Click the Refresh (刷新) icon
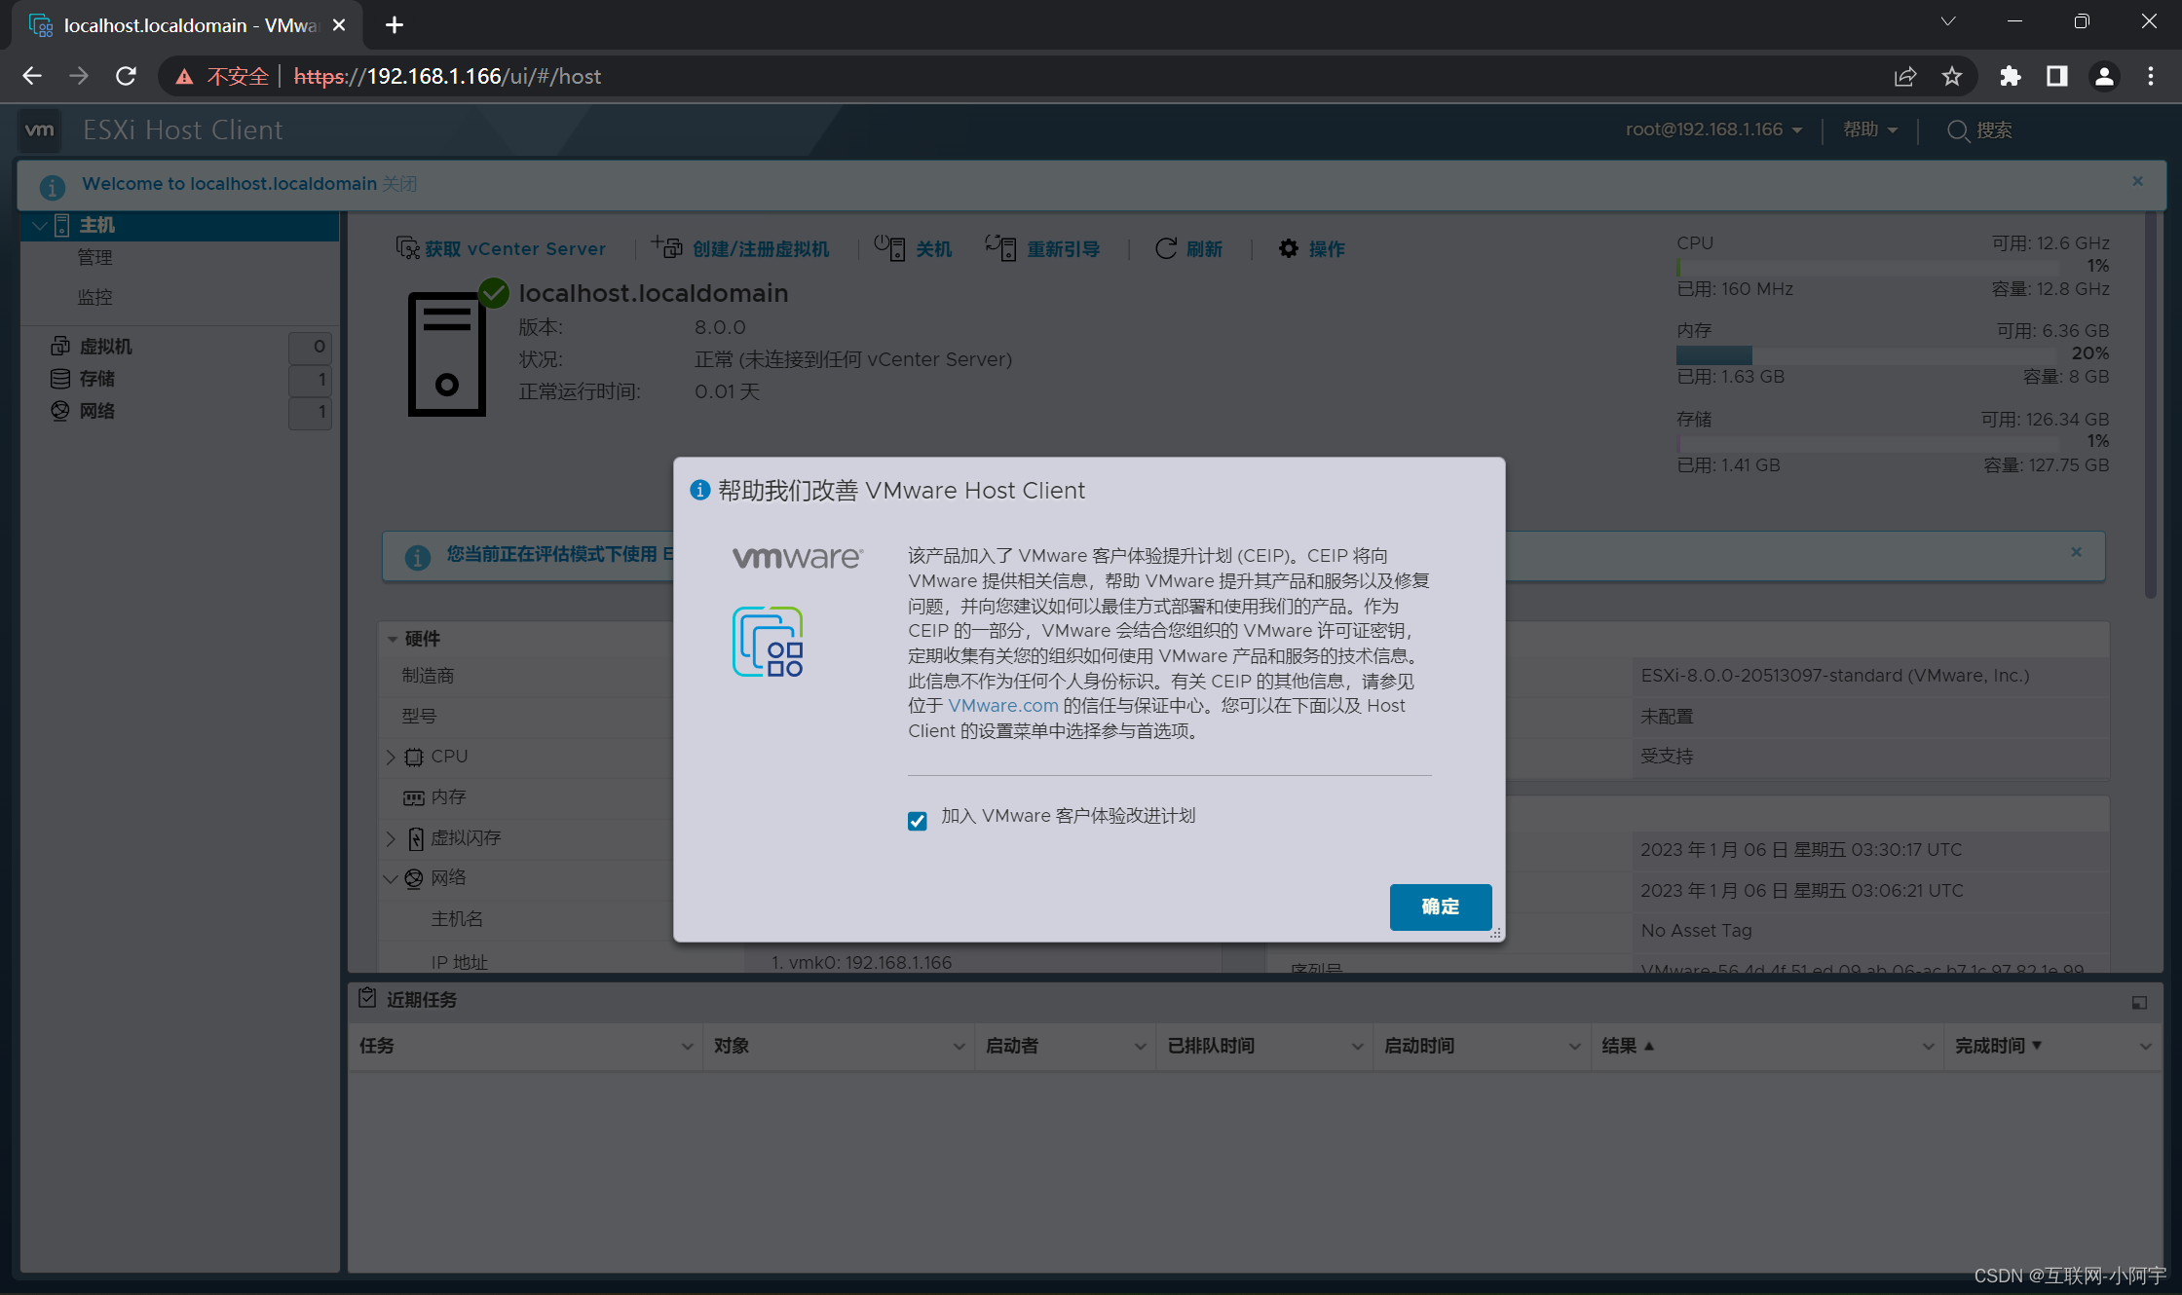The height and width of the screenshot is (1295, 2182). pos(1165,248)
